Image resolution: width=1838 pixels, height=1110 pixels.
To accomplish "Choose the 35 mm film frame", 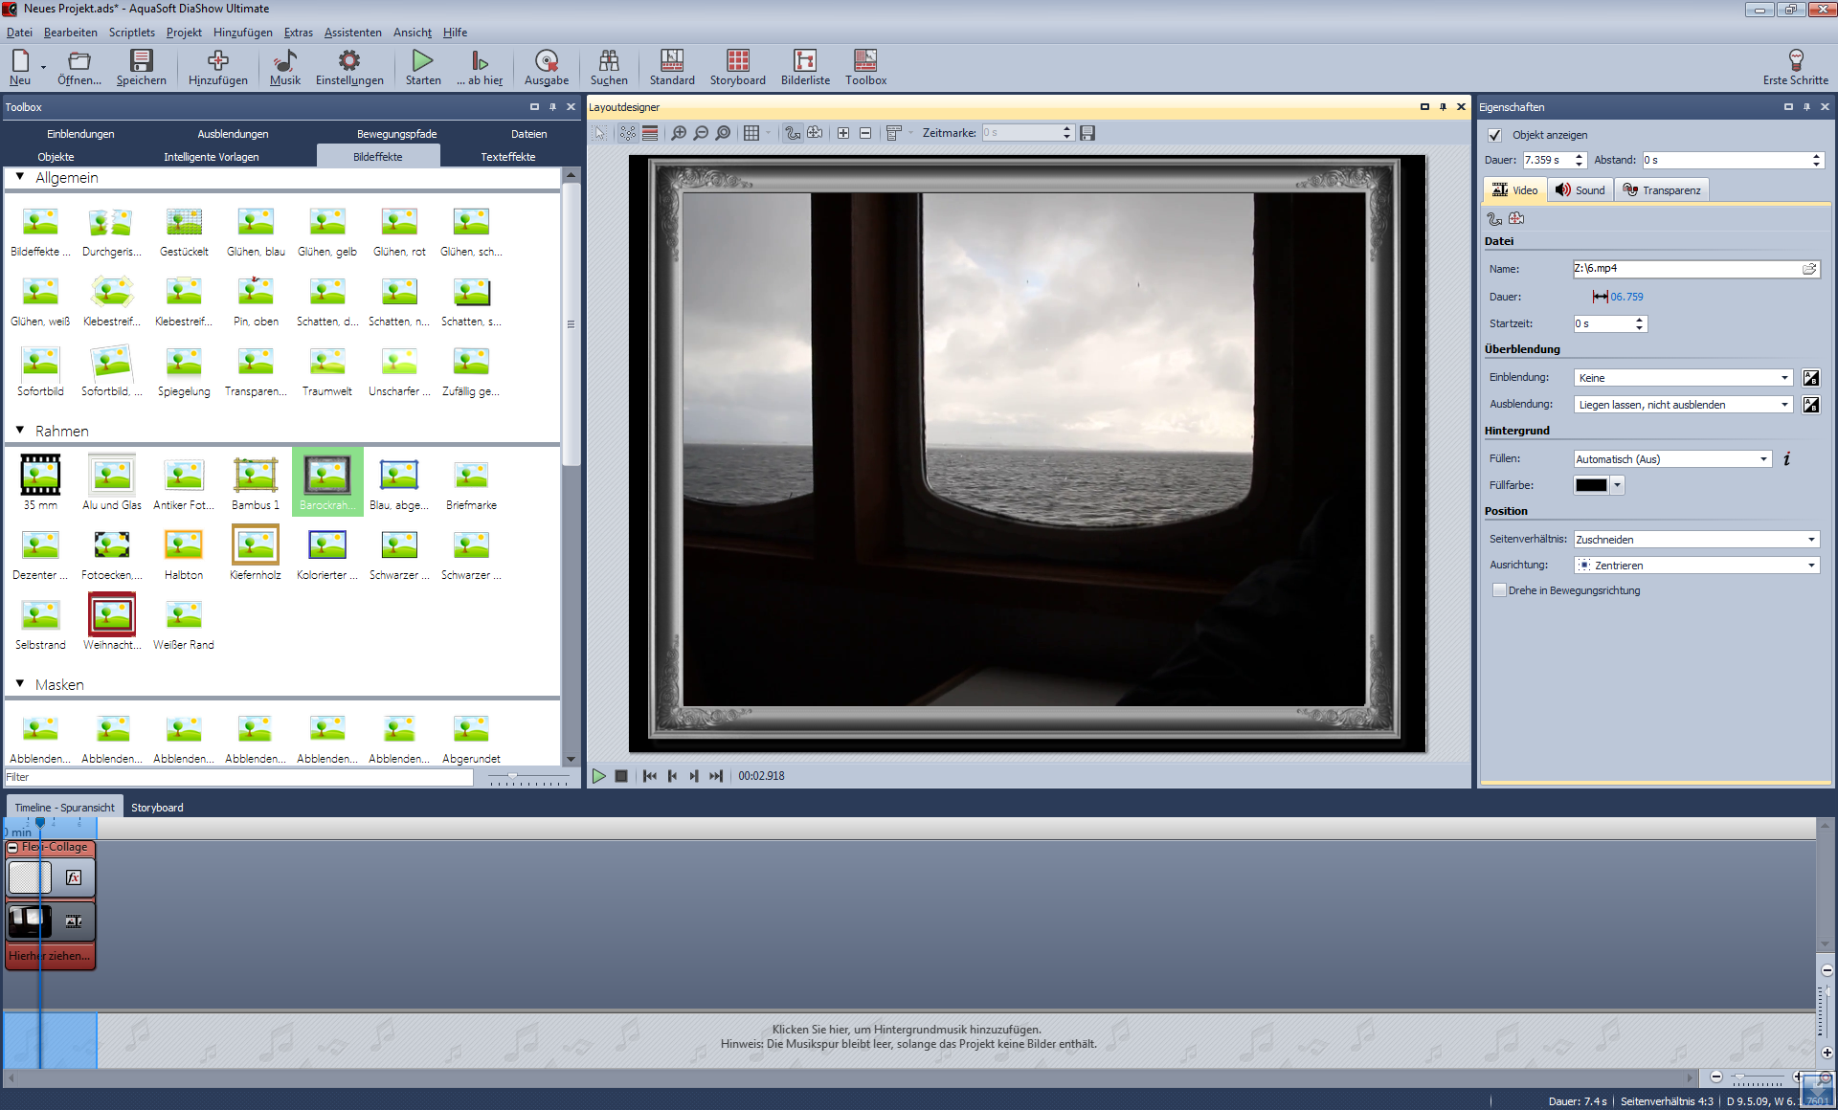I will point(40,476).
